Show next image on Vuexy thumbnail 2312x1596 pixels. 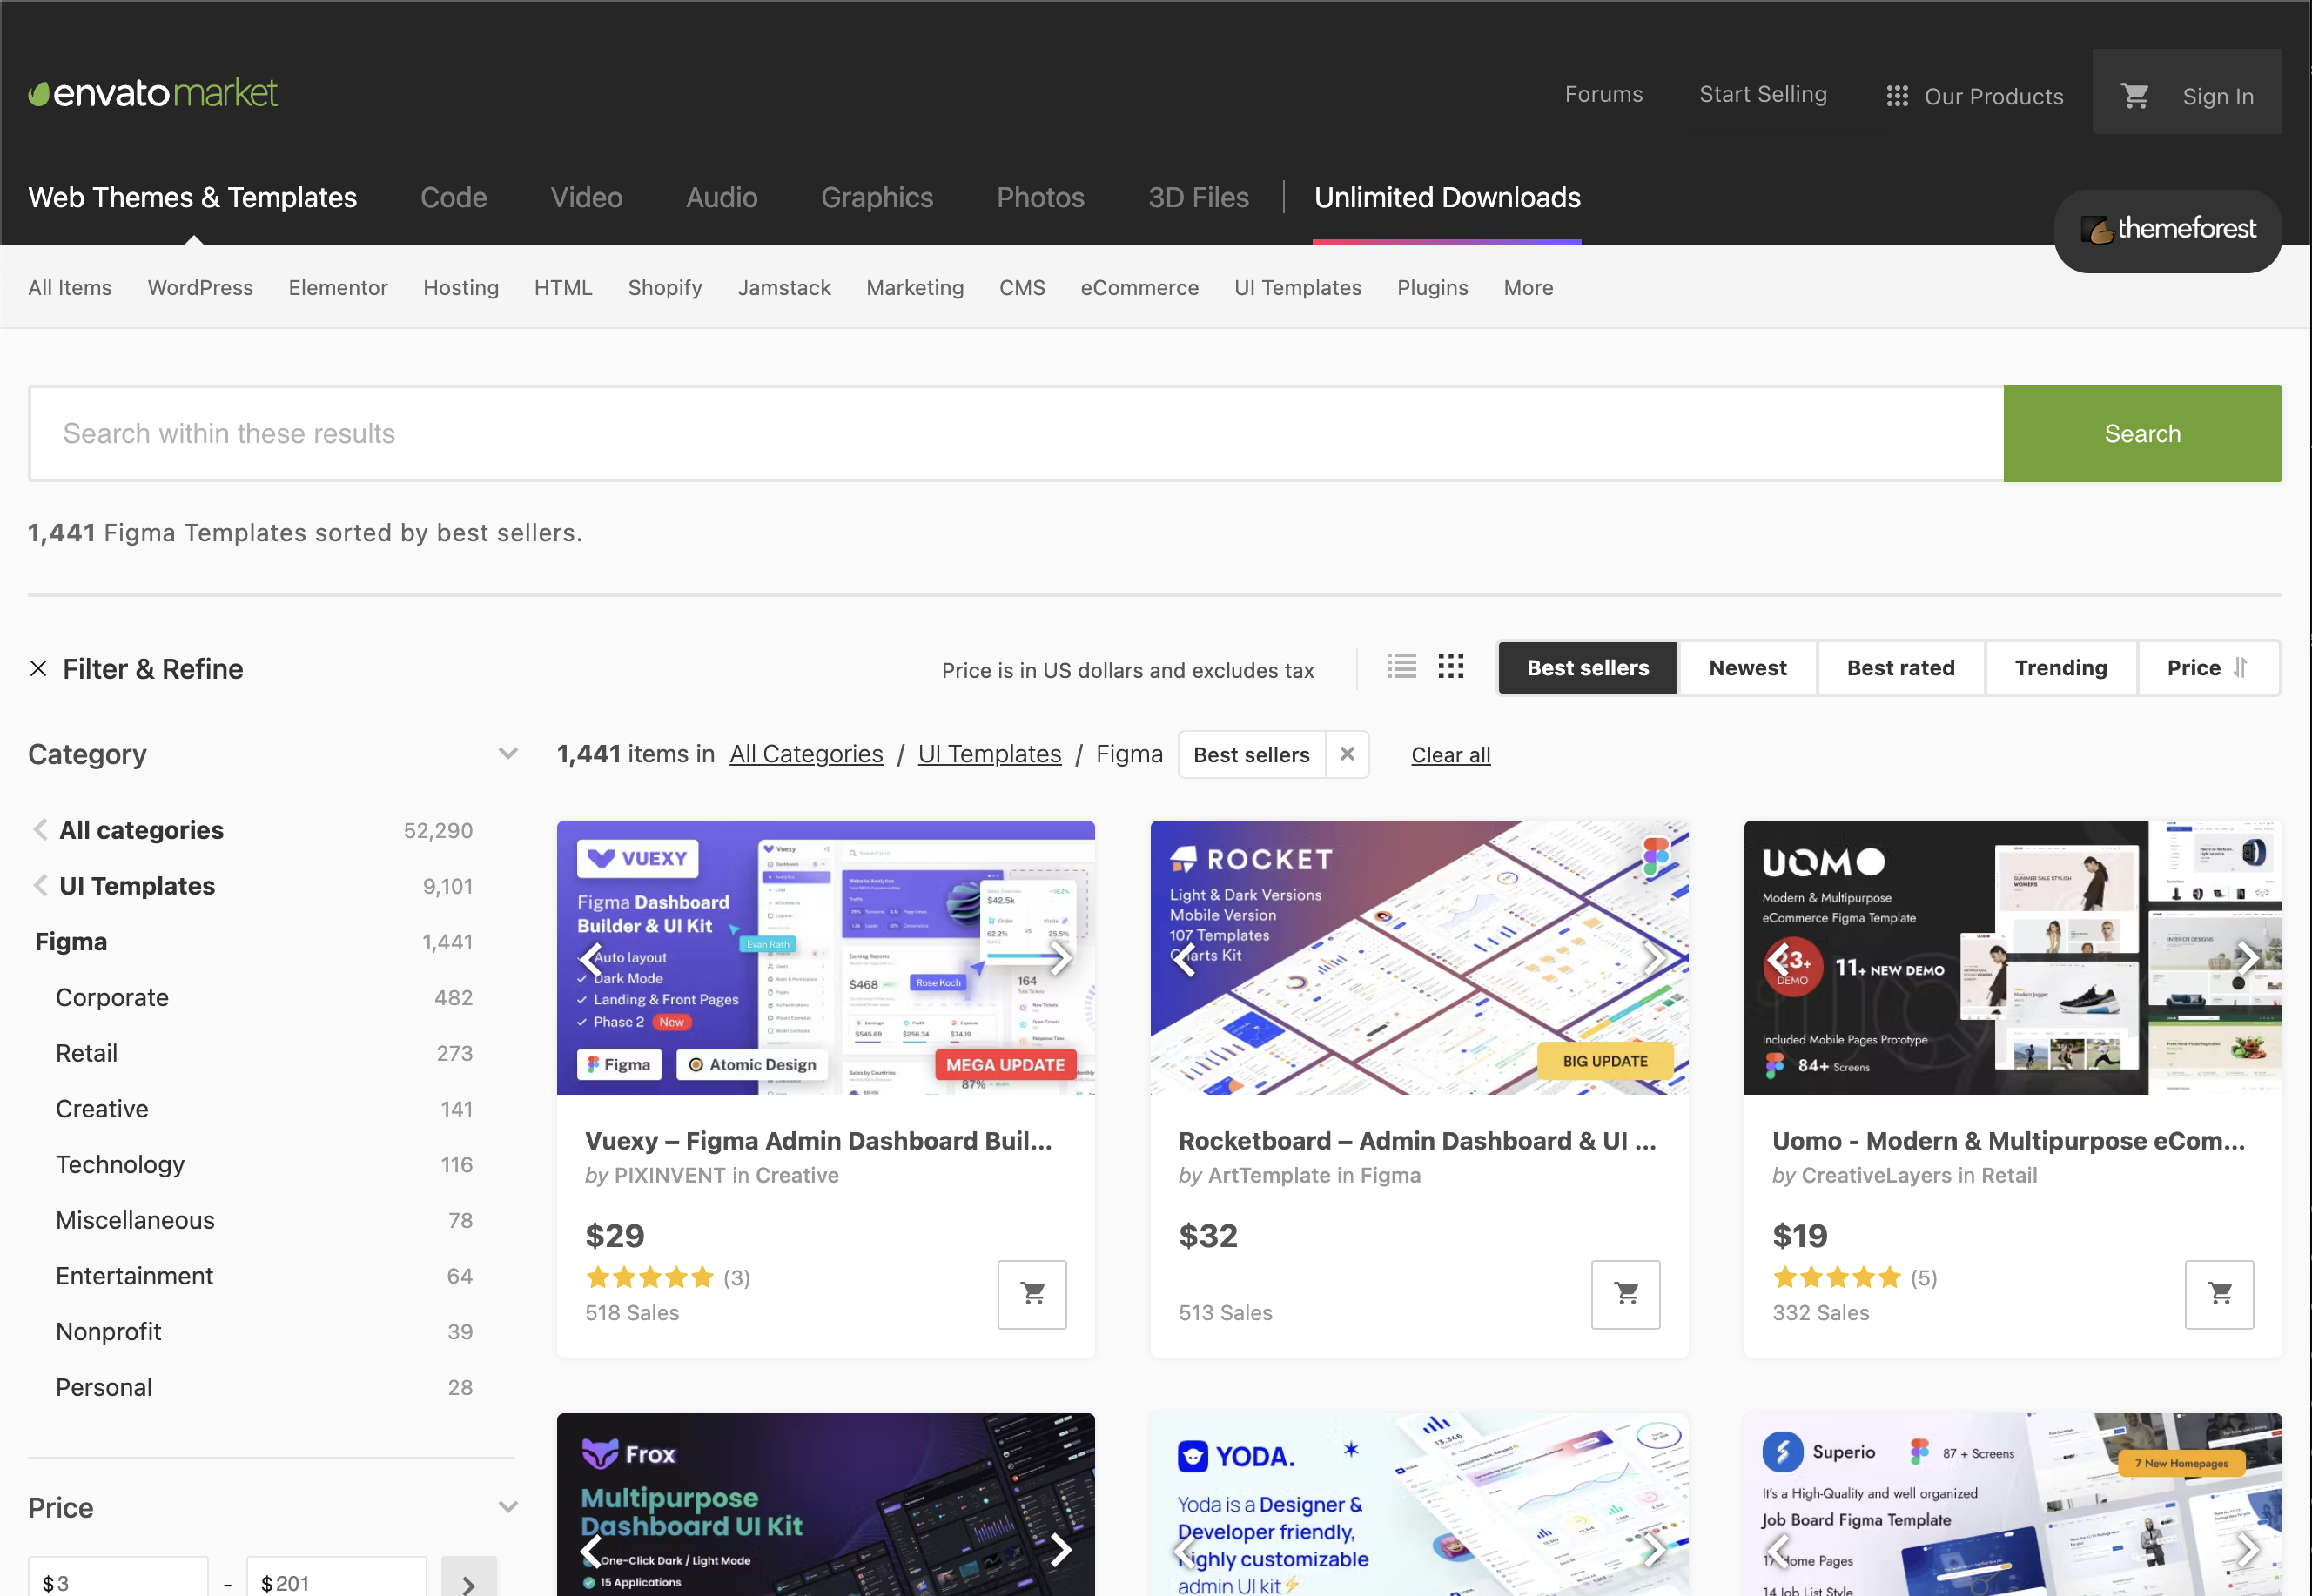(1061, 958)
